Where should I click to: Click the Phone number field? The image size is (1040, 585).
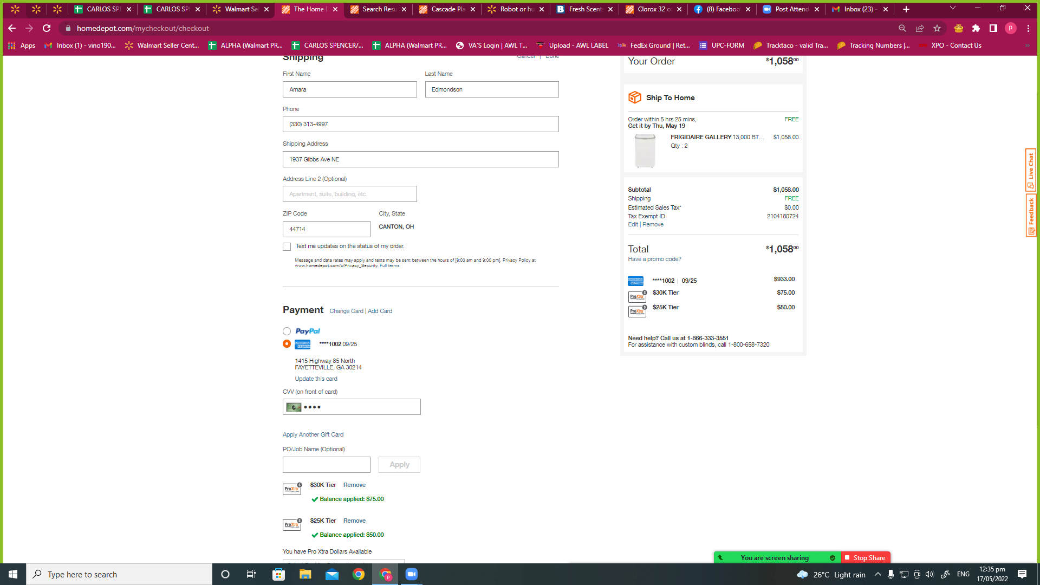pyautogui.click(x=421, y=124)
